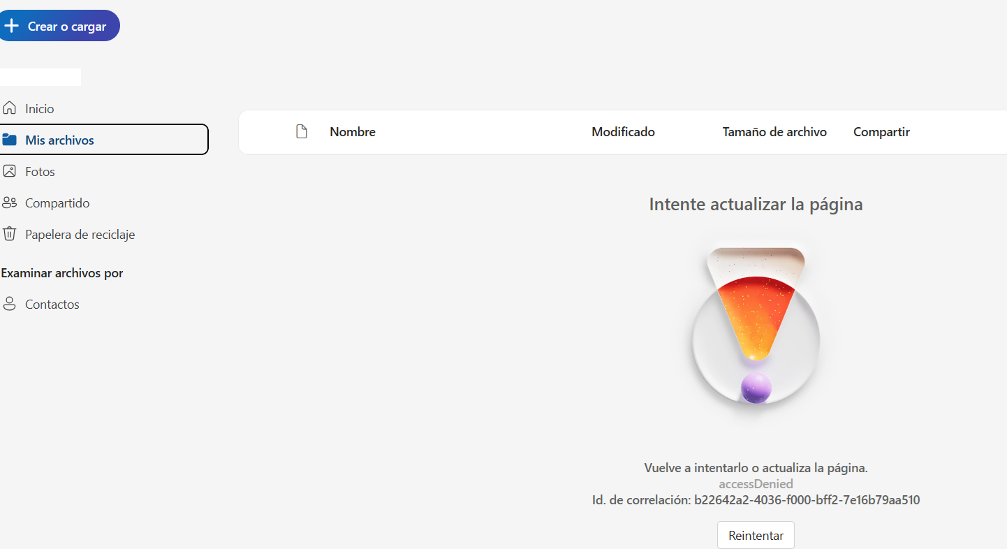Click the file type column icon
This screenshot has width=1007, height=549.
pyautogui.click(x=302, y=131)
